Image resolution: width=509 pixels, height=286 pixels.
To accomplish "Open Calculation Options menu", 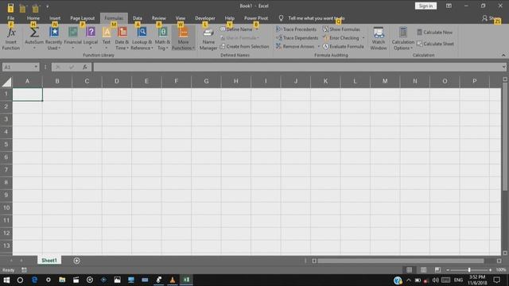I will click(x=403, y=38).
